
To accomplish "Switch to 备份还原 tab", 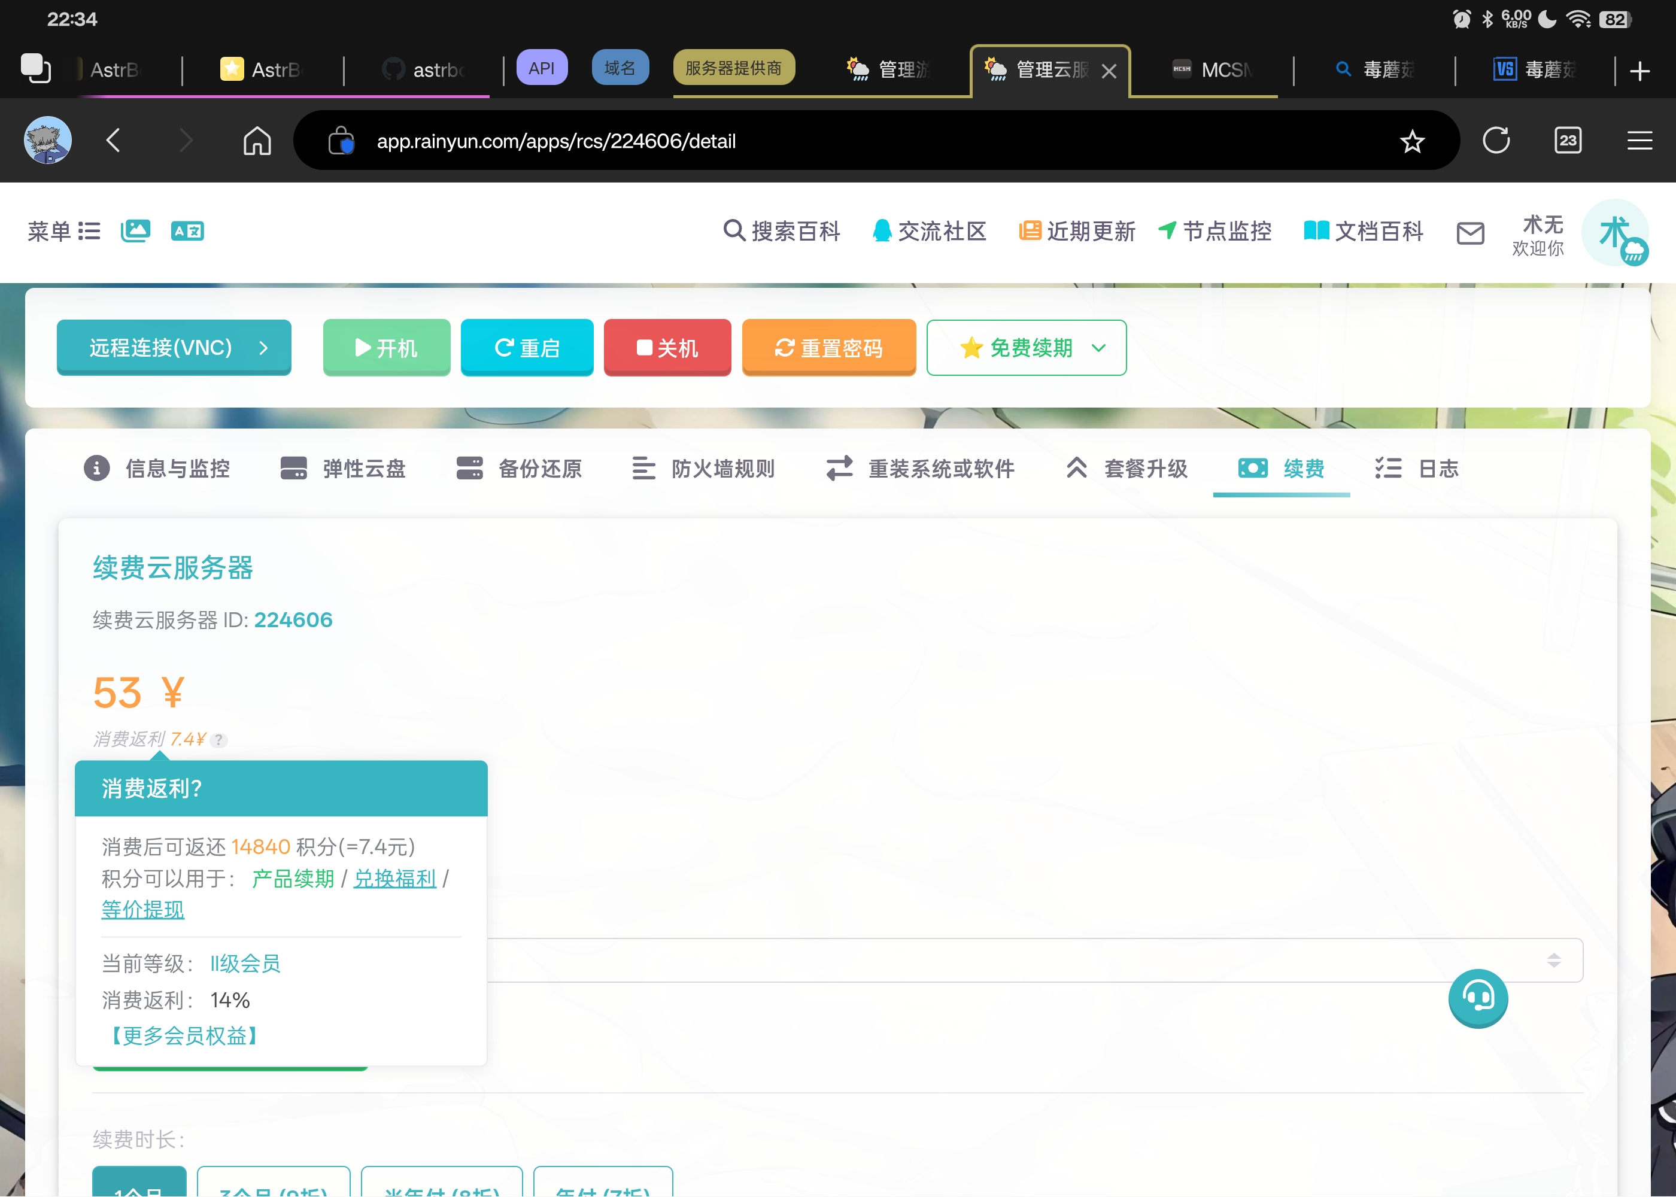I will 519,469.
